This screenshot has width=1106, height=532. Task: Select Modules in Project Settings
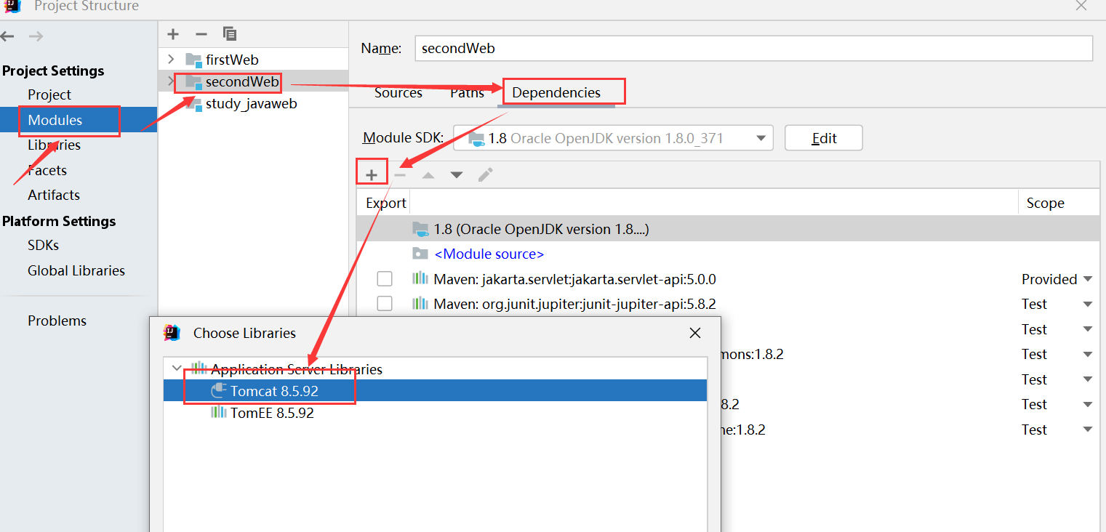(x=55, y=120)
